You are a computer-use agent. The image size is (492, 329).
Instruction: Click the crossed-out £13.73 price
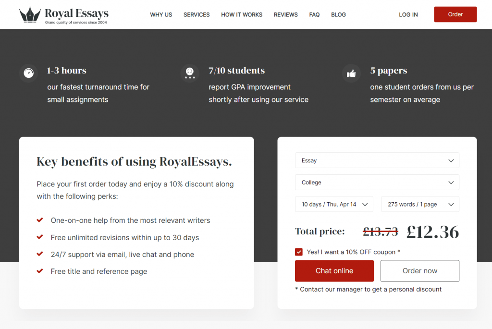(381, 232)
